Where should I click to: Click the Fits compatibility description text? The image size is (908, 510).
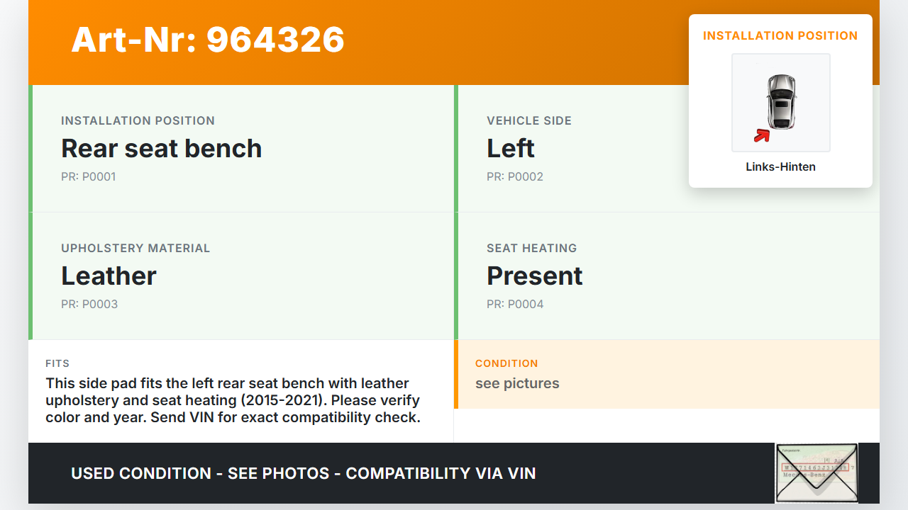pos(233,400)
